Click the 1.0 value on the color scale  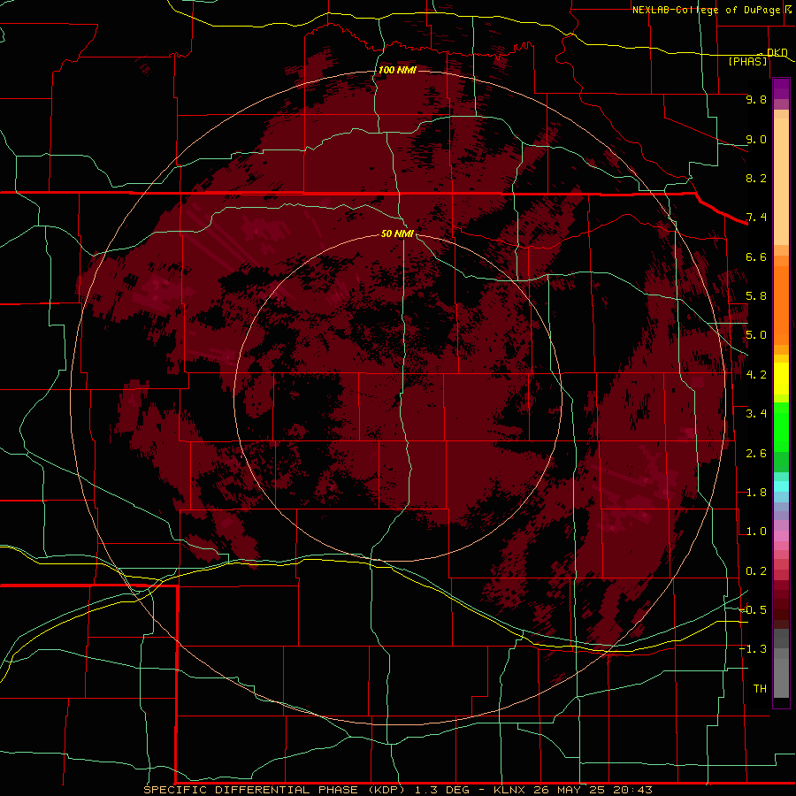(756, 532)
